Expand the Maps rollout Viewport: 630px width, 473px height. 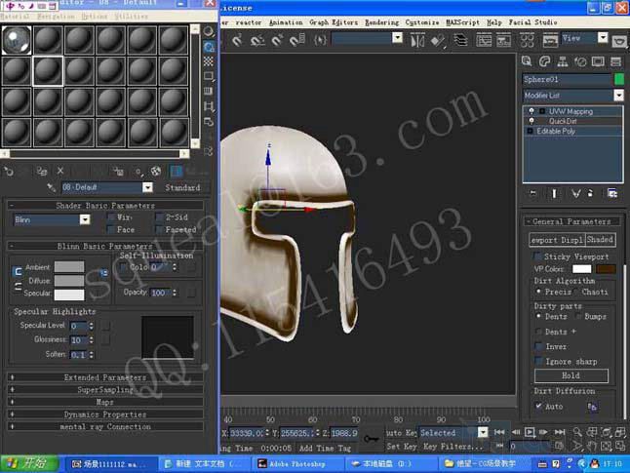105,402
